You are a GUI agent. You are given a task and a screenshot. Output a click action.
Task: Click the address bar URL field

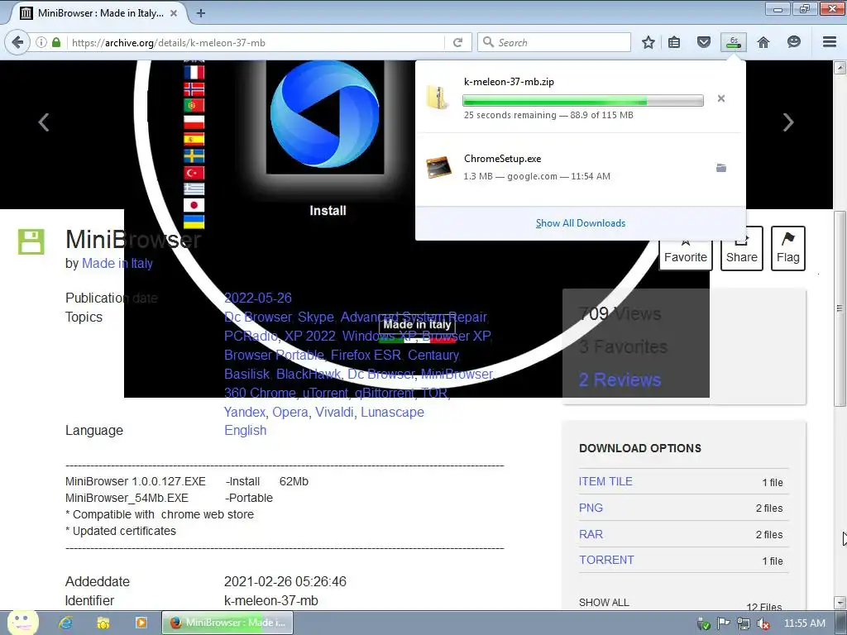(254, 42)
